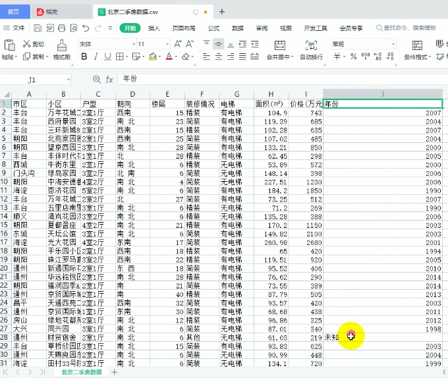Viewport: 448px width, 378px height.
Task: Open the Paste options dropdown arrow
Action: (16, 57)
